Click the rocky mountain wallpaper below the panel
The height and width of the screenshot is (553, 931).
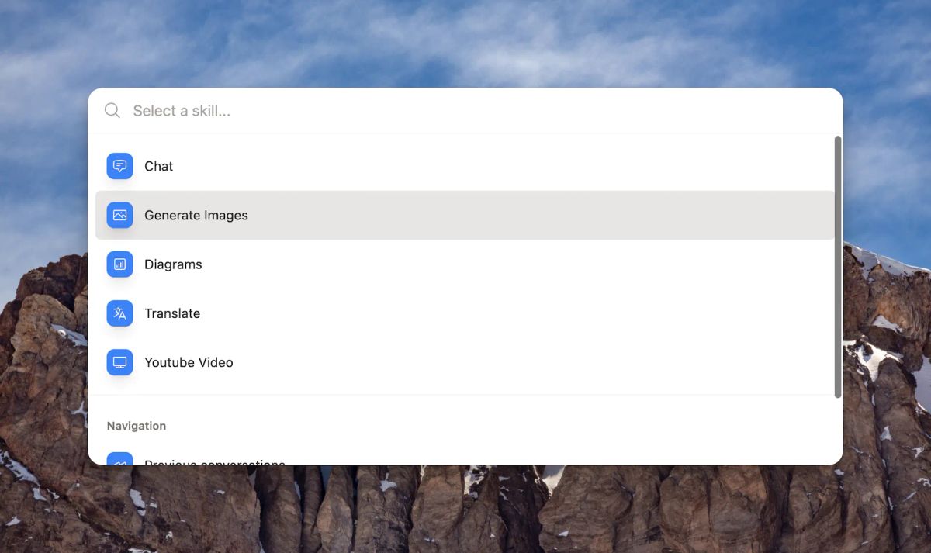pos(465,512)
